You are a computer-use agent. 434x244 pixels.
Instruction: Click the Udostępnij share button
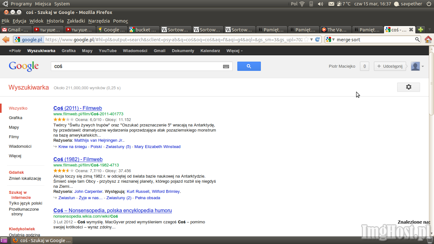[390, 66]
